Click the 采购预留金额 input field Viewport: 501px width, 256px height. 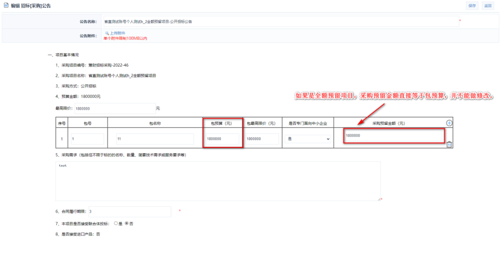(393, 136)
